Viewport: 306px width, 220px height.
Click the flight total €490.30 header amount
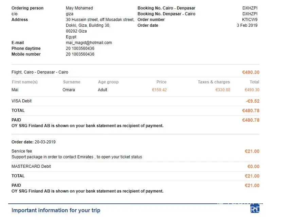250,72
